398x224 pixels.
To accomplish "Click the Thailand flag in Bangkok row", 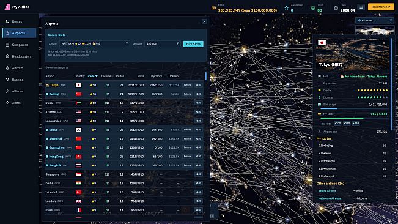I will click(78, 165).
